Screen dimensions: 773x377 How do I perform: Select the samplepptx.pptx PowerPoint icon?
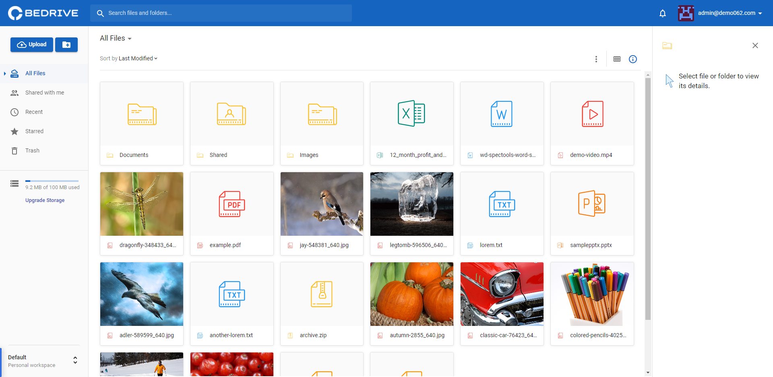coord(592,204)
